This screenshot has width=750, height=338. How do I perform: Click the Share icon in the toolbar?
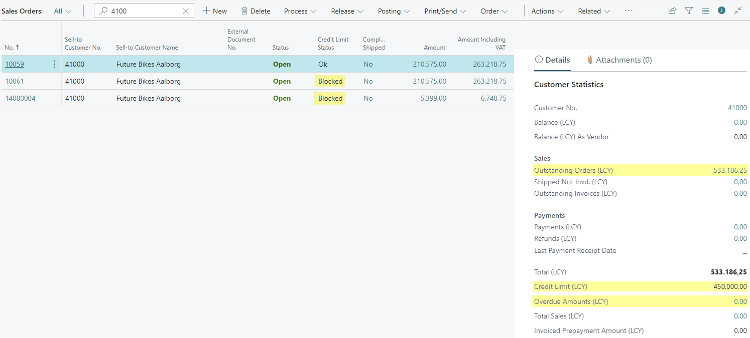point(672,11)
